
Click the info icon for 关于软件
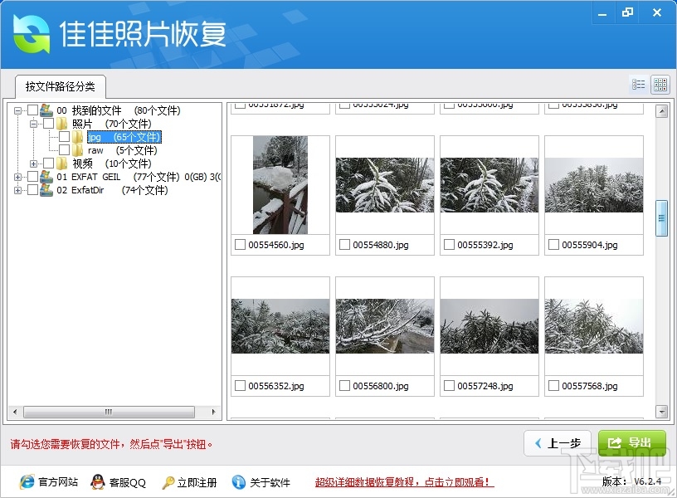pyautogui.click(x=238, y=482)
